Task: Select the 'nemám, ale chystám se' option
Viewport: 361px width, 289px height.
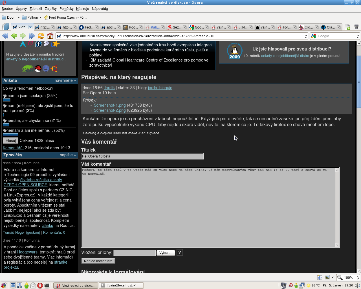Action: pyautogui.click(x=5, y=121)
